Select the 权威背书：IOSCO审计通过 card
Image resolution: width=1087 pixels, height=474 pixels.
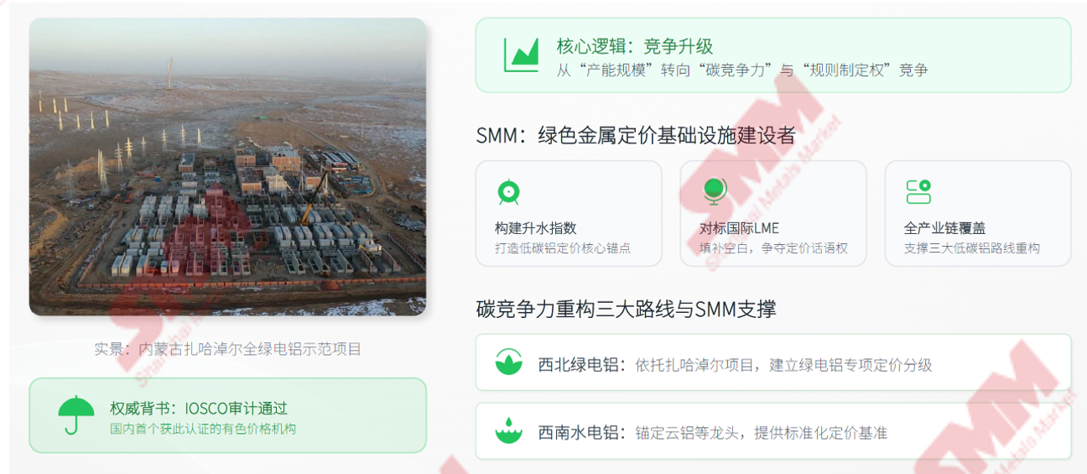[x=227, y=415]
